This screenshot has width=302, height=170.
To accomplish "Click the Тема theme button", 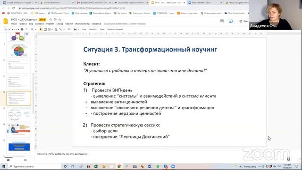I will 102,29.
